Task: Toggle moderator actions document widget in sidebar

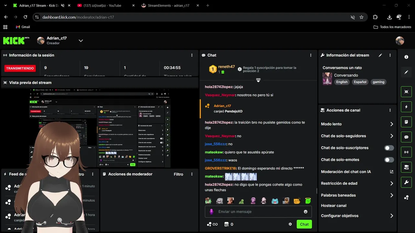Action: coord(406,122)
